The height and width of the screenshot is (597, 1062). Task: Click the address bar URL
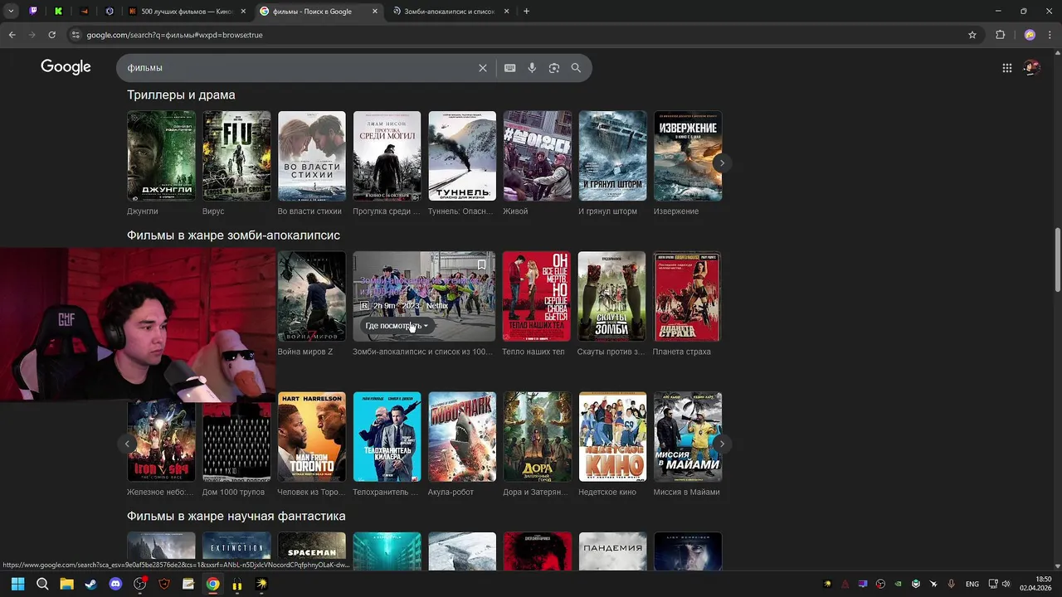174,35
